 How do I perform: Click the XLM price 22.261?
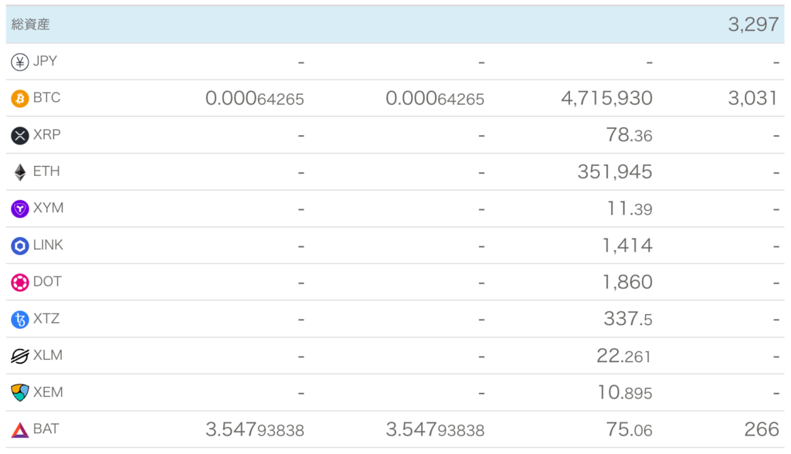pyautogui.click(x=623, y=356)
